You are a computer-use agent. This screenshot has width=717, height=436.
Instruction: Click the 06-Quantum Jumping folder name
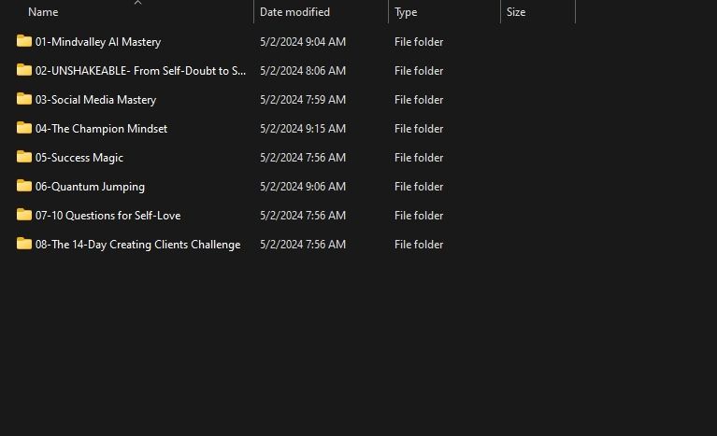click(x=90, y=187)
